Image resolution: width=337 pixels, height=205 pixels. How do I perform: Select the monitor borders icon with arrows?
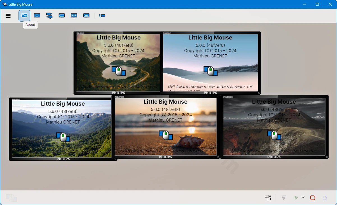pos(74,16)
